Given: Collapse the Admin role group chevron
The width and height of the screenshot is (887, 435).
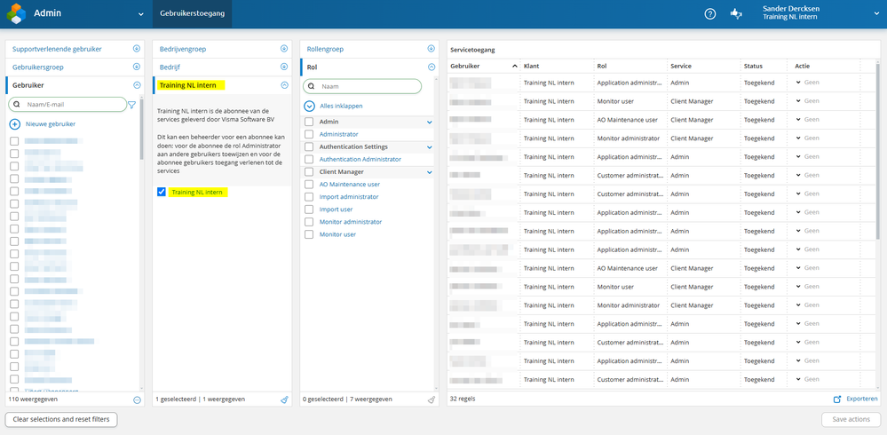Looking at the screenshot, I should 430,123.
